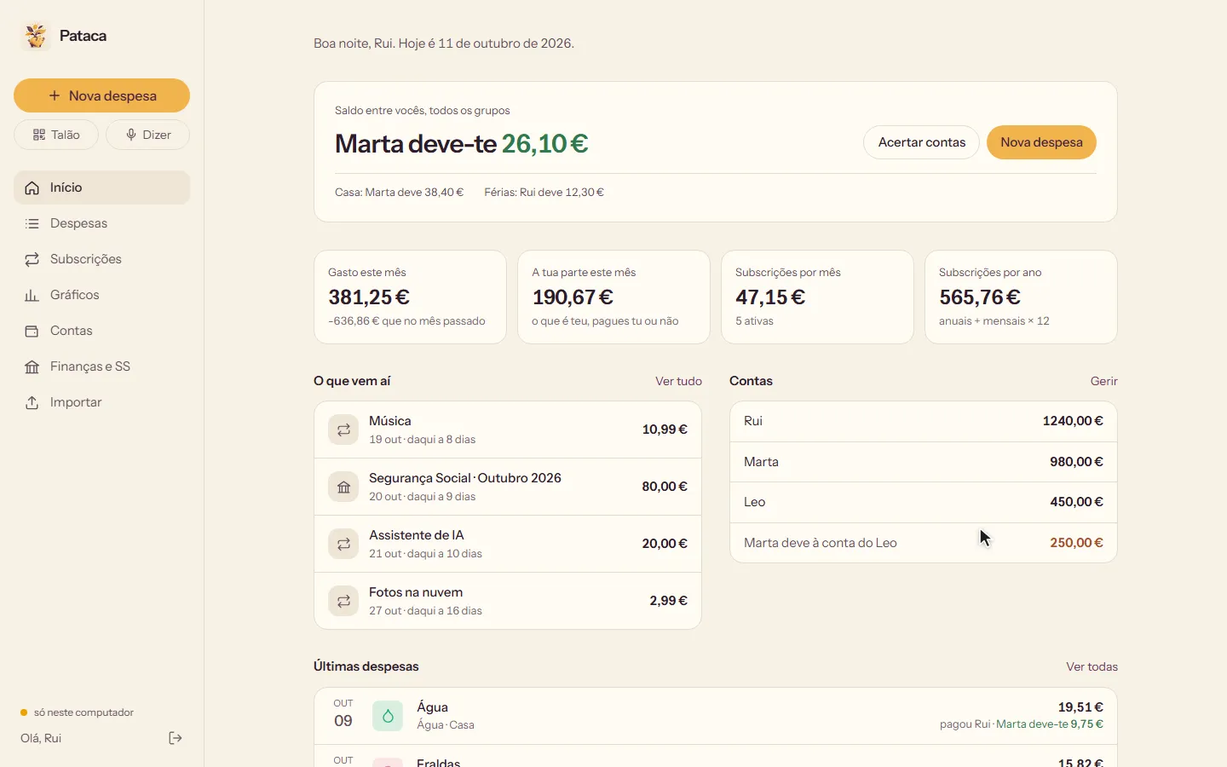Click the Gasto este mês card
This screenshot has width=1227, height=767.
[410, 297]
